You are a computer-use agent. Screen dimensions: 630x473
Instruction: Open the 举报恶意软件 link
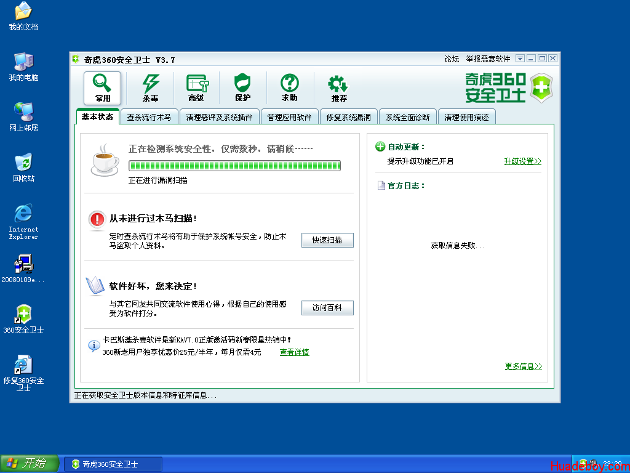click(x=488, y=59)
